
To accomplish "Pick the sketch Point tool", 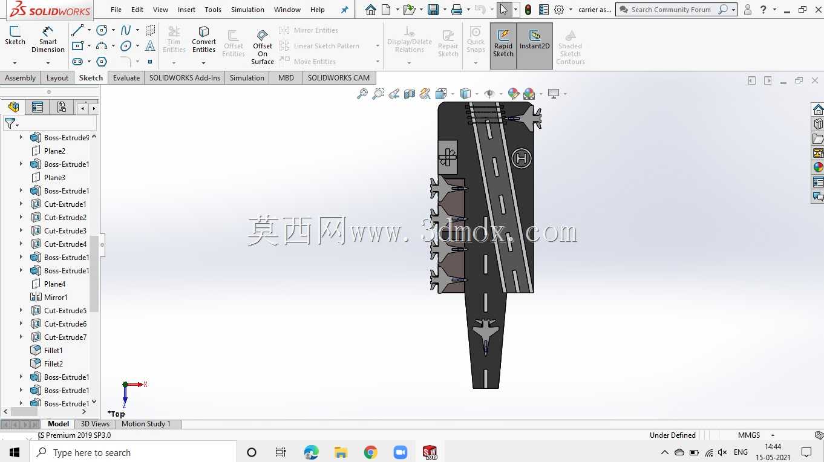I will click(x=150, y=62).
